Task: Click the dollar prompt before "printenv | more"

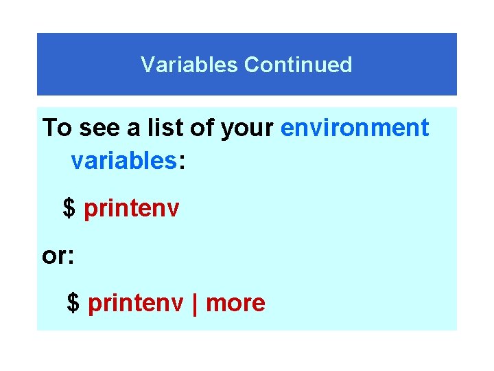Action: click(73, 302)
